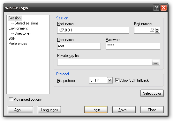
Task: Browse for private key file
Action: pos(155,62)
